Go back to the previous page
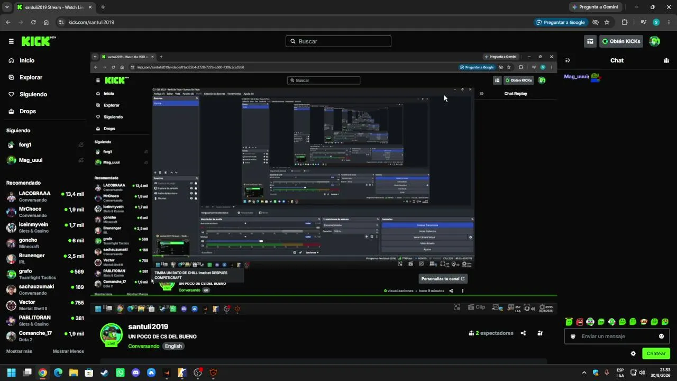The width and height of the screenshot is (677, 381). [8, 22]
